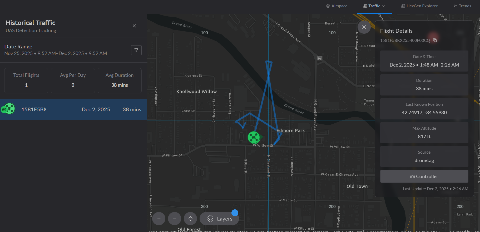
Task: Open the Trends tab
Action: point(462,6)
